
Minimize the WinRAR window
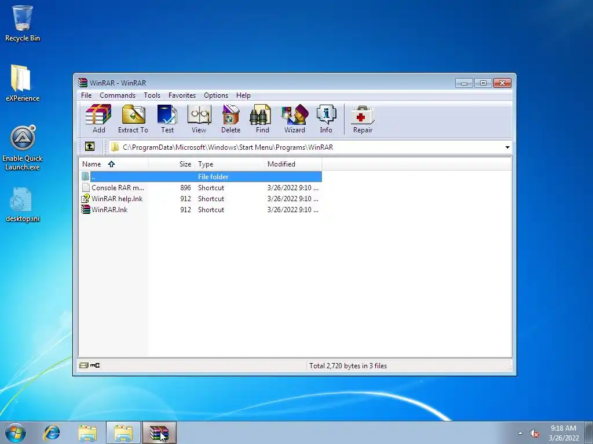pyautogui.click(x=464, y=83)
